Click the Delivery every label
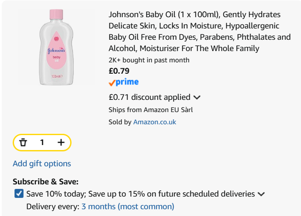 click(x=53, y=207)
